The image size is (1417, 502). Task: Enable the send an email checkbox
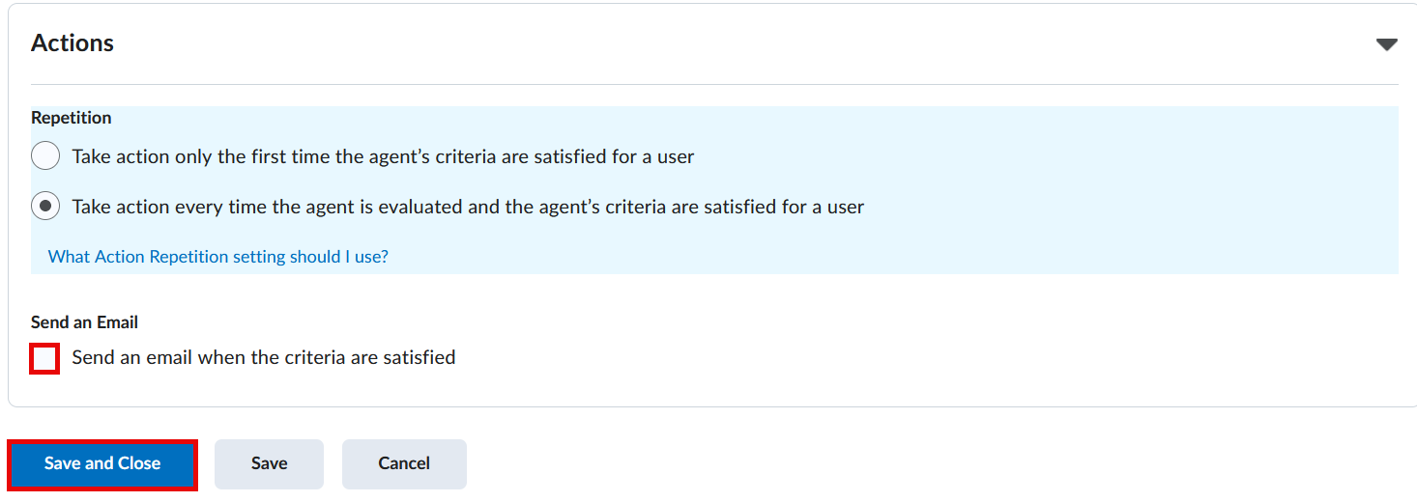point(44,358)
